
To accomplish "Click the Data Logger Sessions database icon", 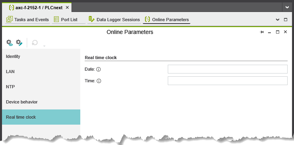I will (x=91, y=19).
